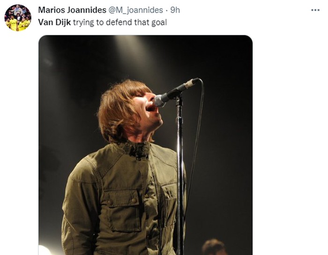Image resolution: width=328 pixels, height=255 pixels.
Task: Click the Marios Joannides display name
Action: click(x=72, y=10)
